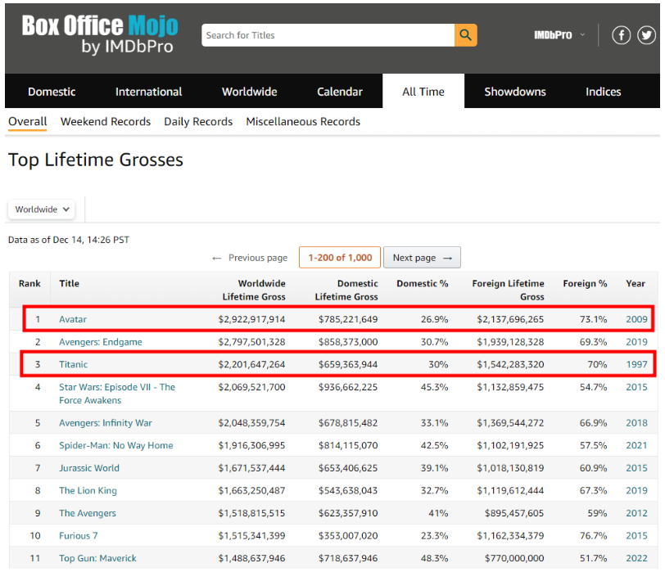Click year 2009 in Avatar row

click(x=636, y=319)
